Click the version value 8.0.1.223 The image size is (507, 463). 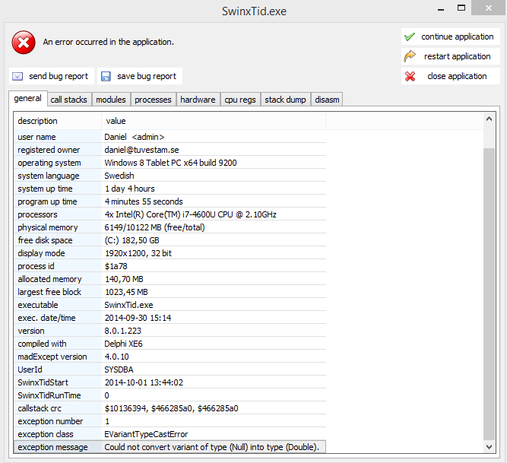click(x=123, y=331)
